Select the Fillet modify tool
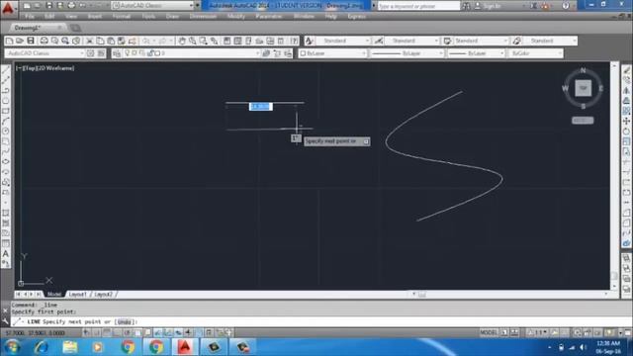The image size is (633, 356). pyautogui.click(x=626, y=223)
